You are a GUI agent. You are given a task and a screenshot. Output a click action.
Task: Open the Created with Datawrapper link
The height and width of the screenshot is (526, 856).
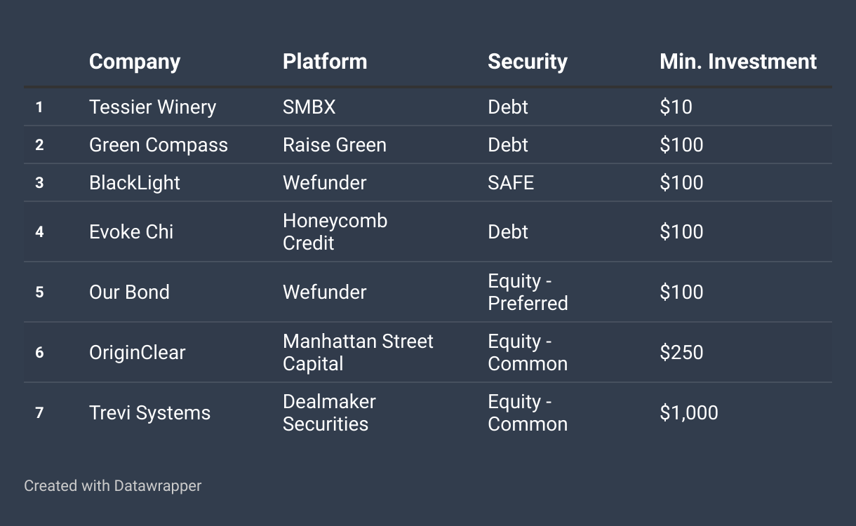click(x=112, y=485)
